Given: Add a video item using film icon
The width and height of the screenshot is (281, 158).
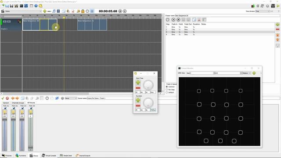Looking at the screenshot, I should (58, 11).
